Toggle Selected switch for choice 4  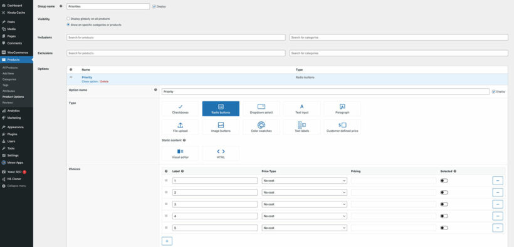444,216
